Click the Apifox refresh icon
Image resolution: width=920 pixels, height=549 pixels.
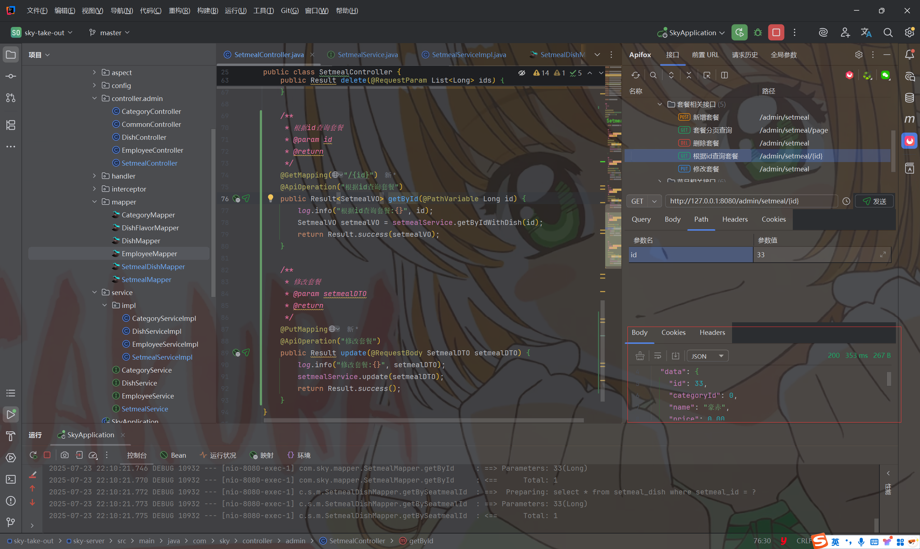click(x=635, y=75)
